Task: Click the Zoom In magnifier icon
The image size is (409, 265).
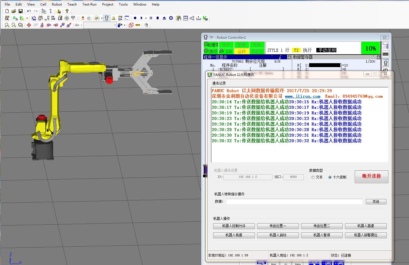Action: click(x=7, y=25)
